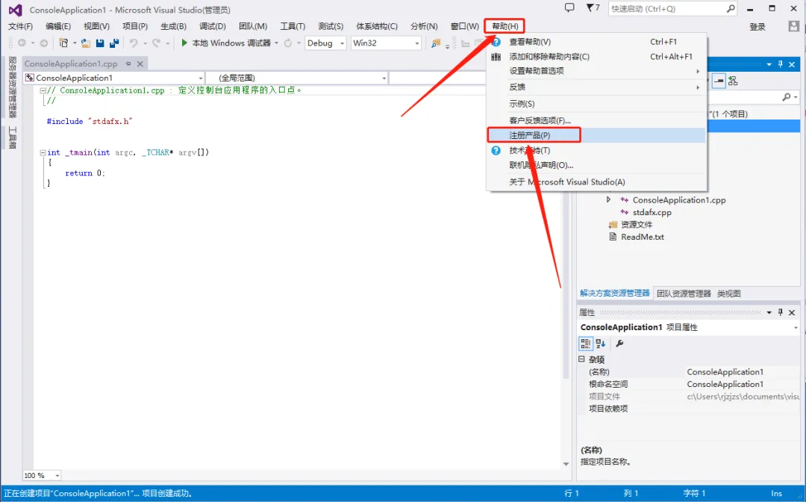This screenshot has height=502, width=806.
Task: Open the notifications flag showing 7
Action: point(593,7)
